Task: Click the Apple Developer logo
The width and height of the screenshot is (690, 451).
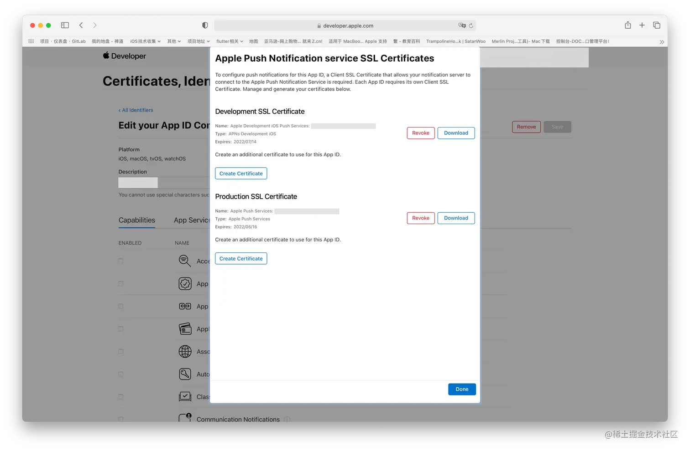Action: [x=125, y=56]
